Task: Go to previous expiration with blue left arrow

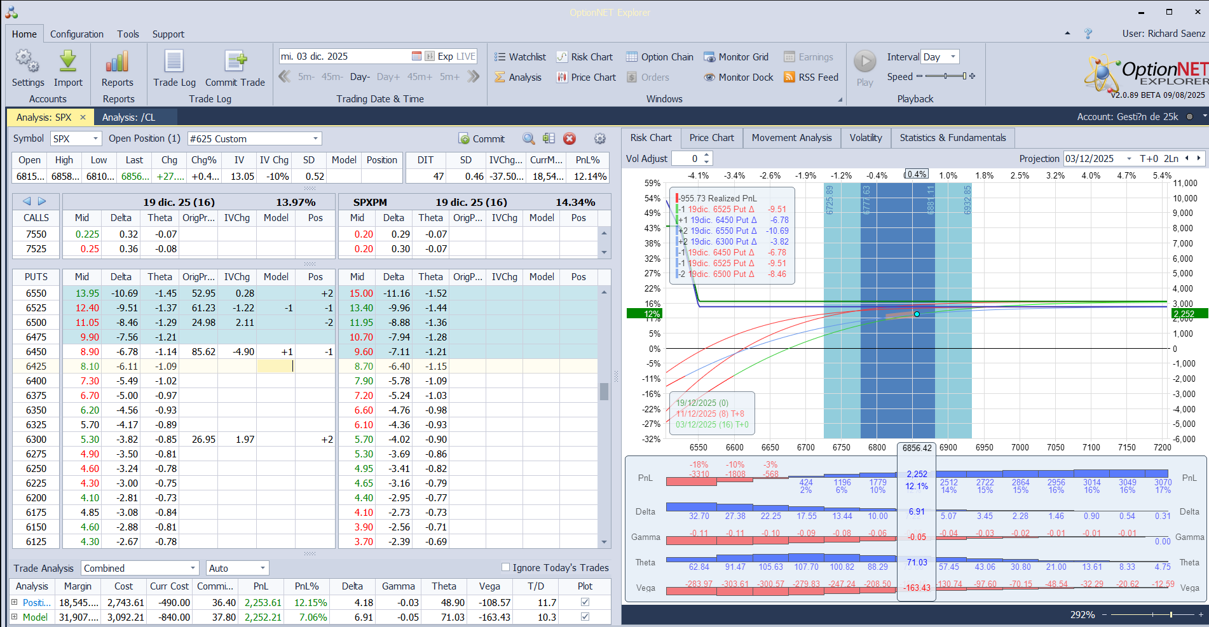Action: click(27, 201)
